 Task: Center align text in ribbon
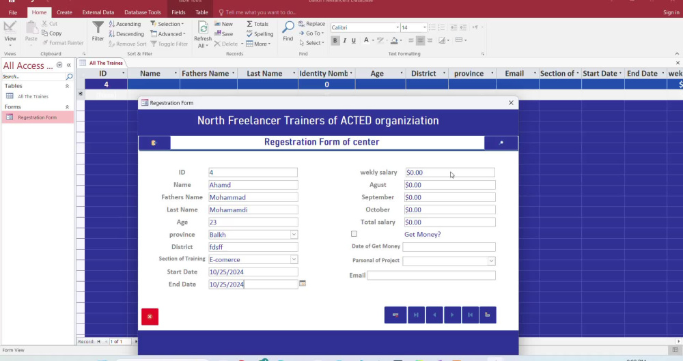coord(420,40)
